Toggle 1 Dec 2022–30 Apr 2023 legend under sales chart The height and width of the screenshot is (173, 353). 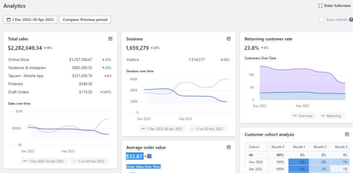(x=45, y=161)
